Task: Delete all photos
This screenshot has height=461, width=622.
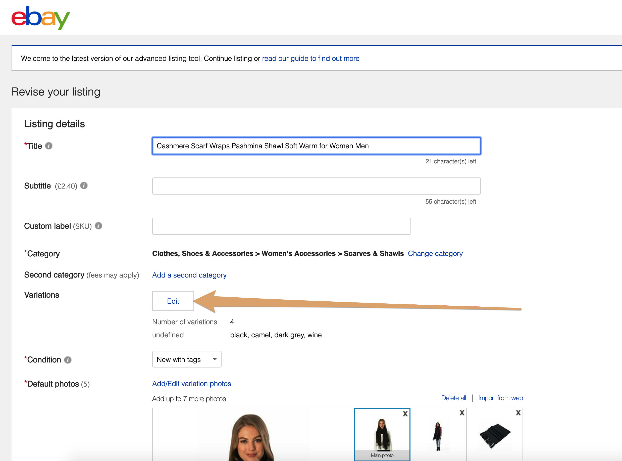Action: click(453, 398)
